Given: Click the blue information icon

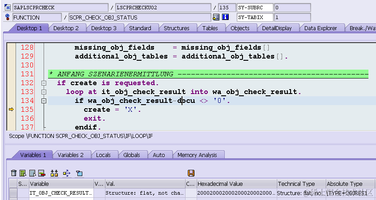Looking at the screenshot, I should (x=225, y=17).
